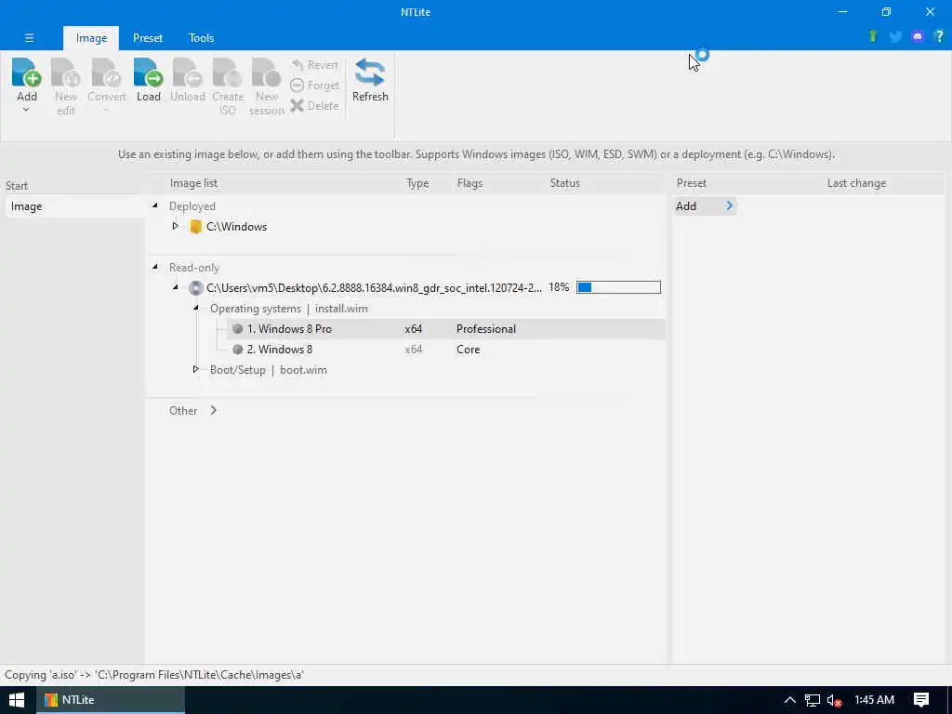952x714 pixels.
Task: Click the Windows 8 Pro status dot
Action: [237, 329]
